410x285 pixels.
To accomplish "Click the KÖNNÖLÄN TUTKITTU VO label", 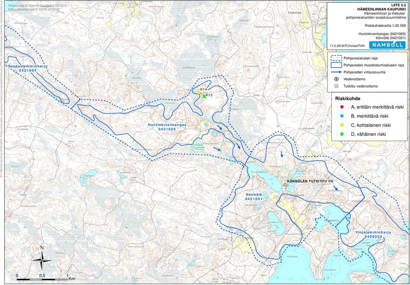I will (310, 181).
